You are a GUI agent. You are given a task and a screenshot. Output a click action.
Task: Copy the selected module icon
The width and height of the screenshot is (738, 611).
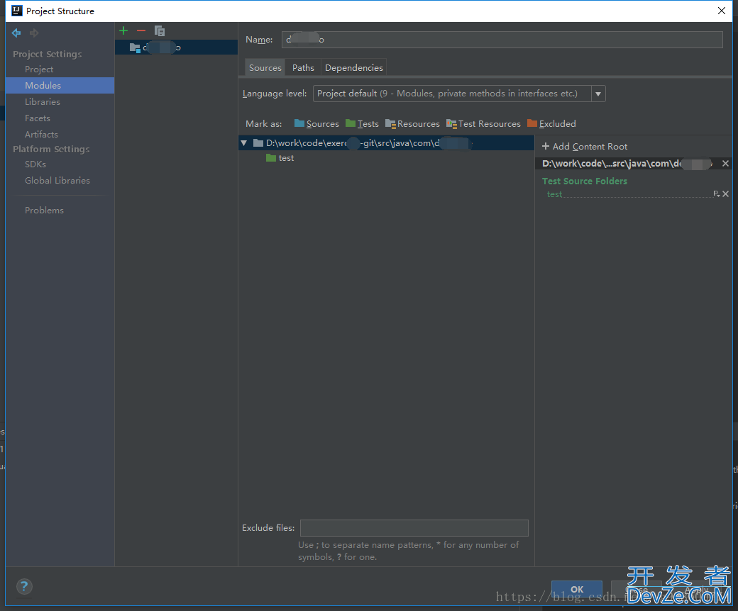(160, 31)
